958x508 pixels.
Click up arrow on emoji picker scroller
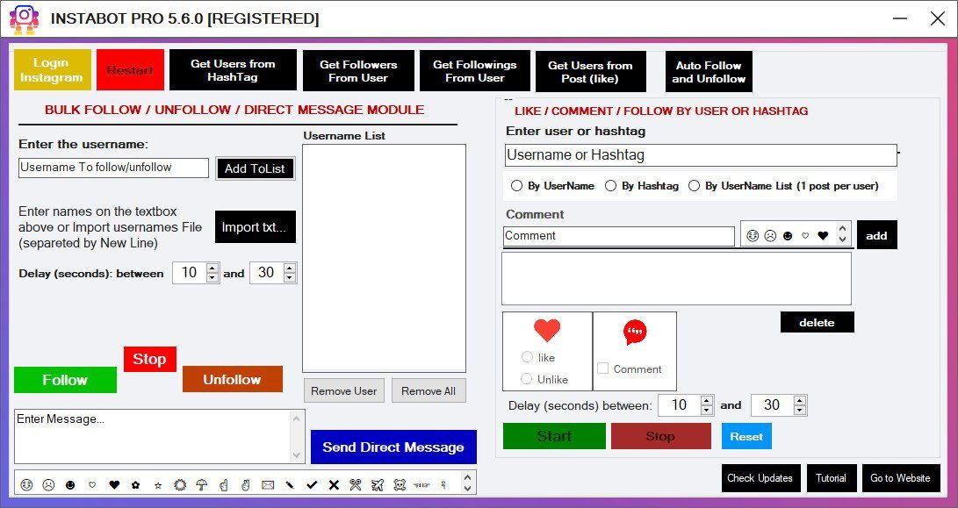842,228
